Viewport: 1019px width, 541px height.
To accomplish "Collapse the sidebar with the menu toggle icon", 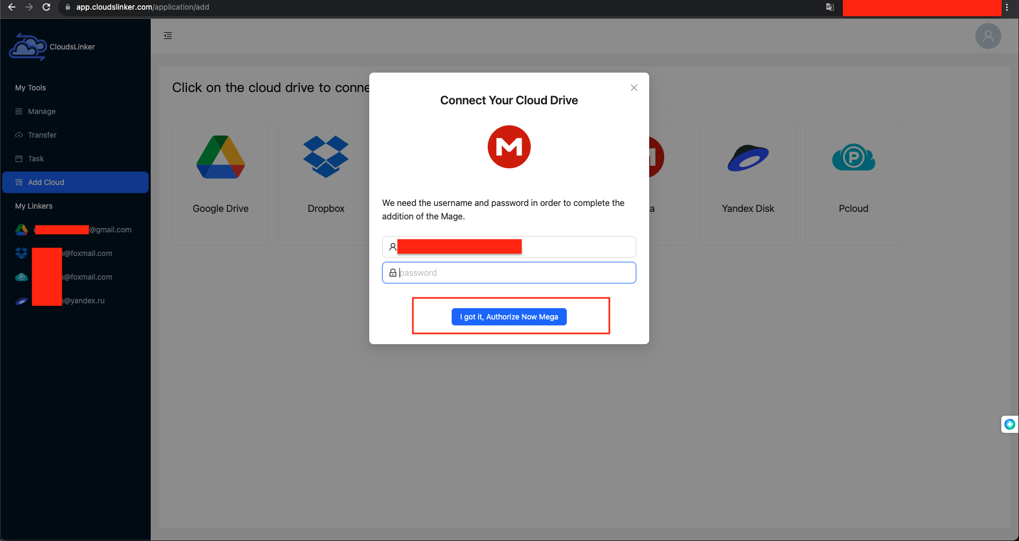I will coord(168,35).
